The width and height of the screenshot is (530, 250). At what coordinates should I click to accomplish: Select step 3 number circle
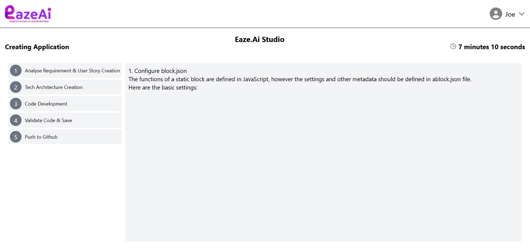(x=16, y=104)
